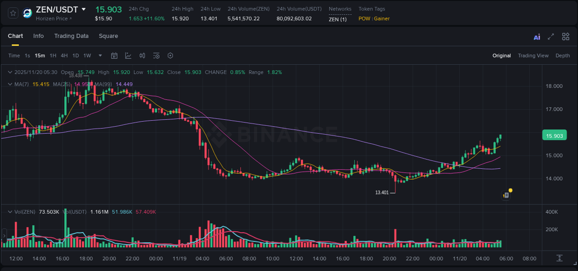Open the candlestick style settings icon
Screen dimensions: 578x271
142,55
